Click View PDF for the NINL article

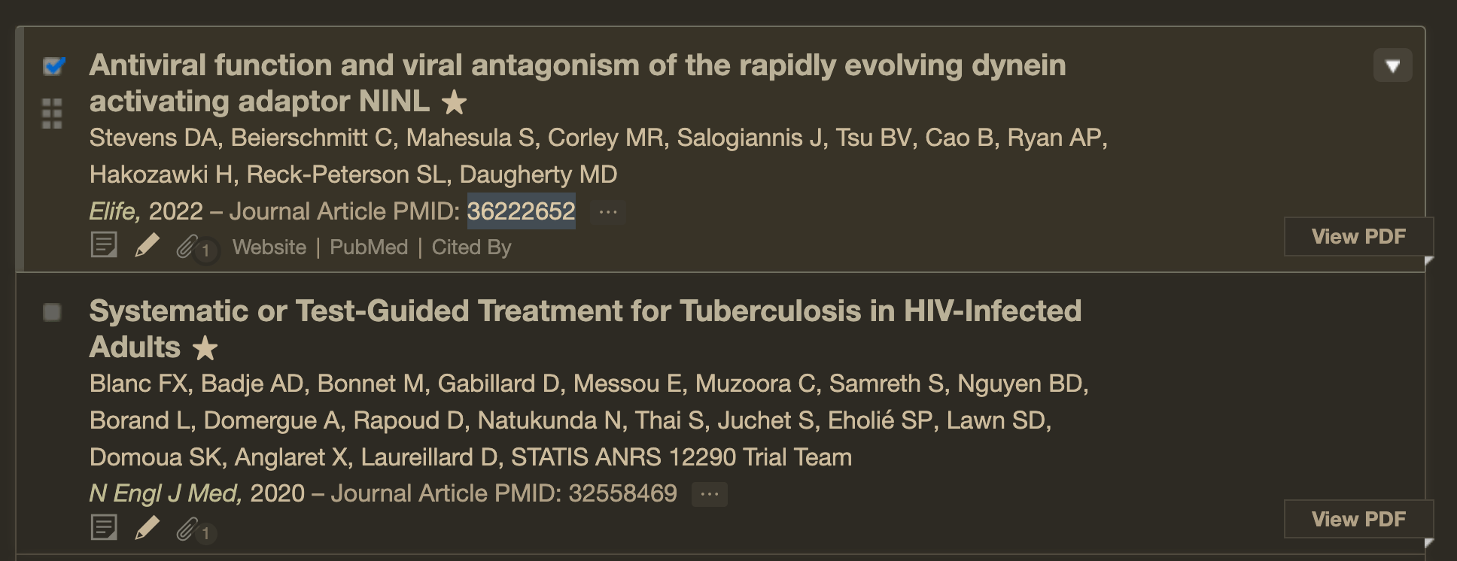[x=1358, y=237]
